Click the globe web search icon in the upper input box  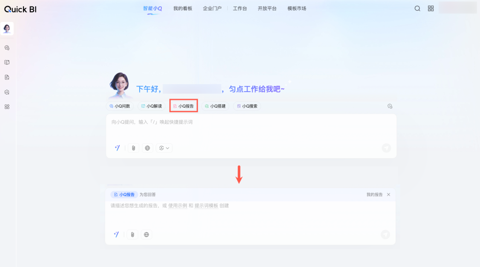(x=148, y=148)
